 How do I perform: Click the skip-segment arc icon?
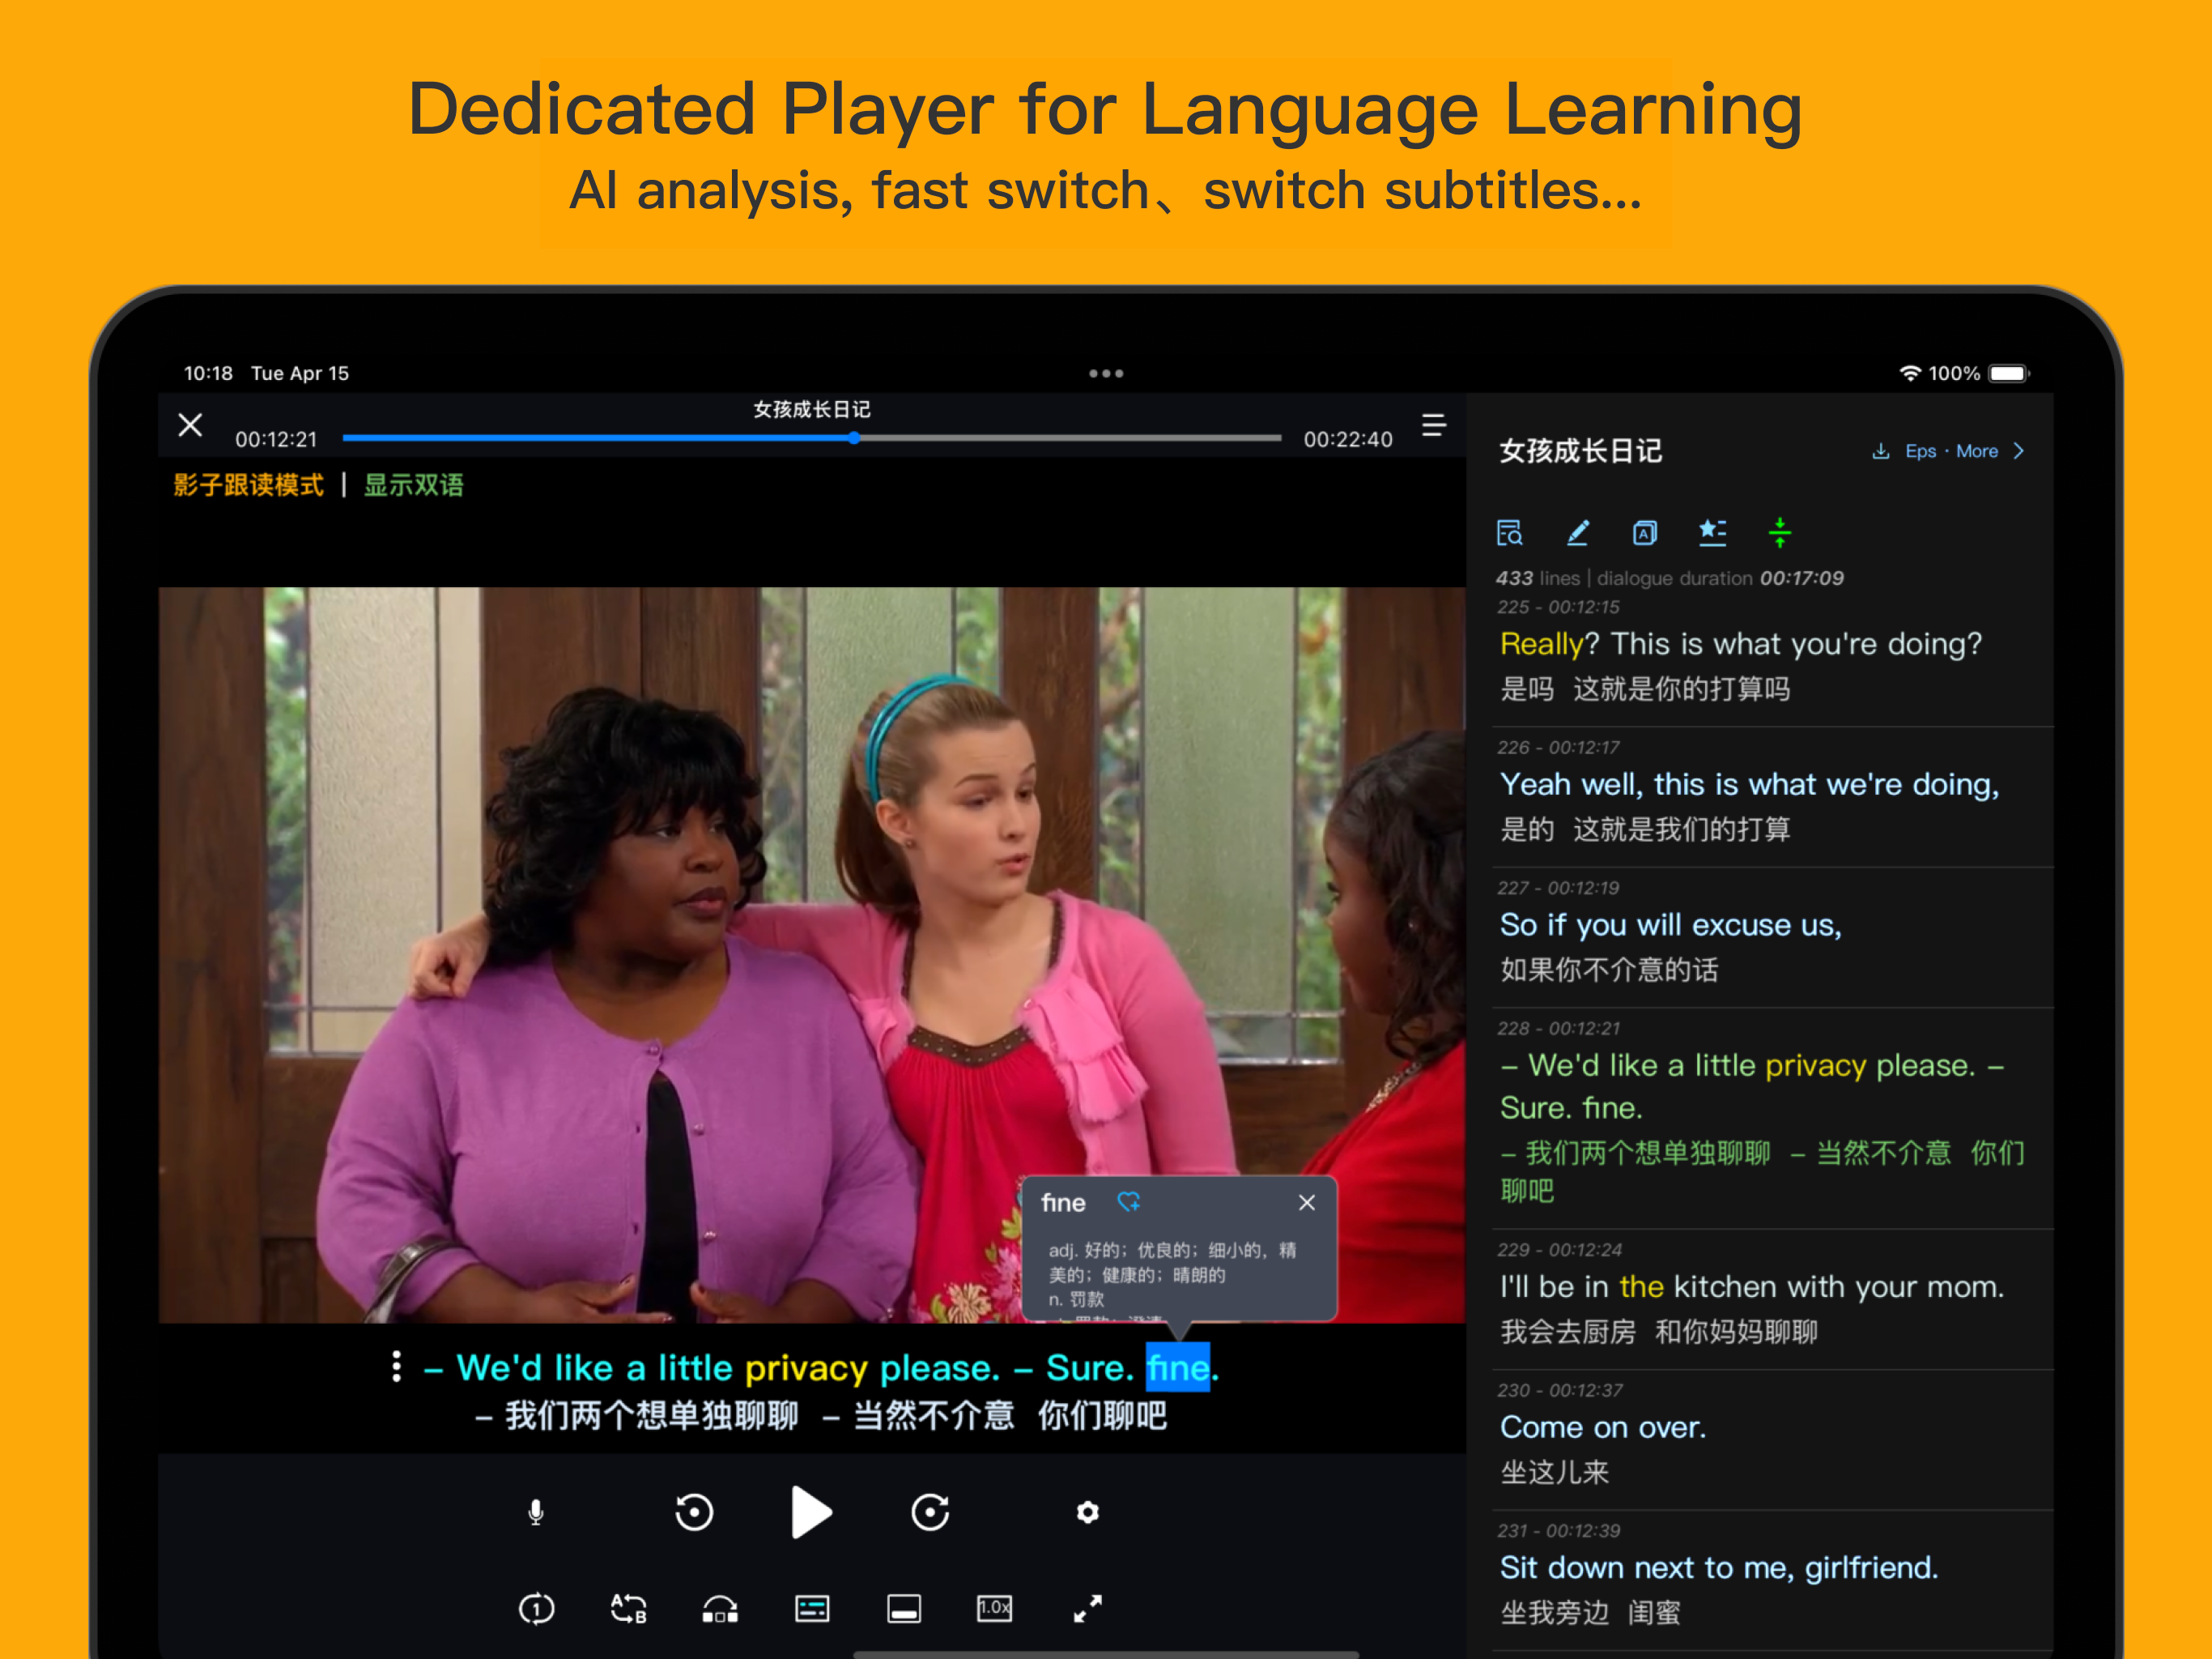[x=720, y=1609]
